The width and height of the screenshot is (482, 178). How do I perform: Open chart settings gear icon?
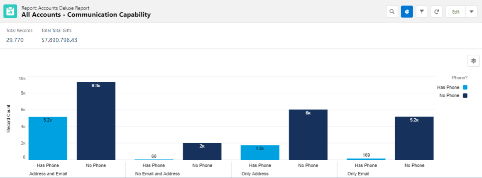click(x=473, y=61)
